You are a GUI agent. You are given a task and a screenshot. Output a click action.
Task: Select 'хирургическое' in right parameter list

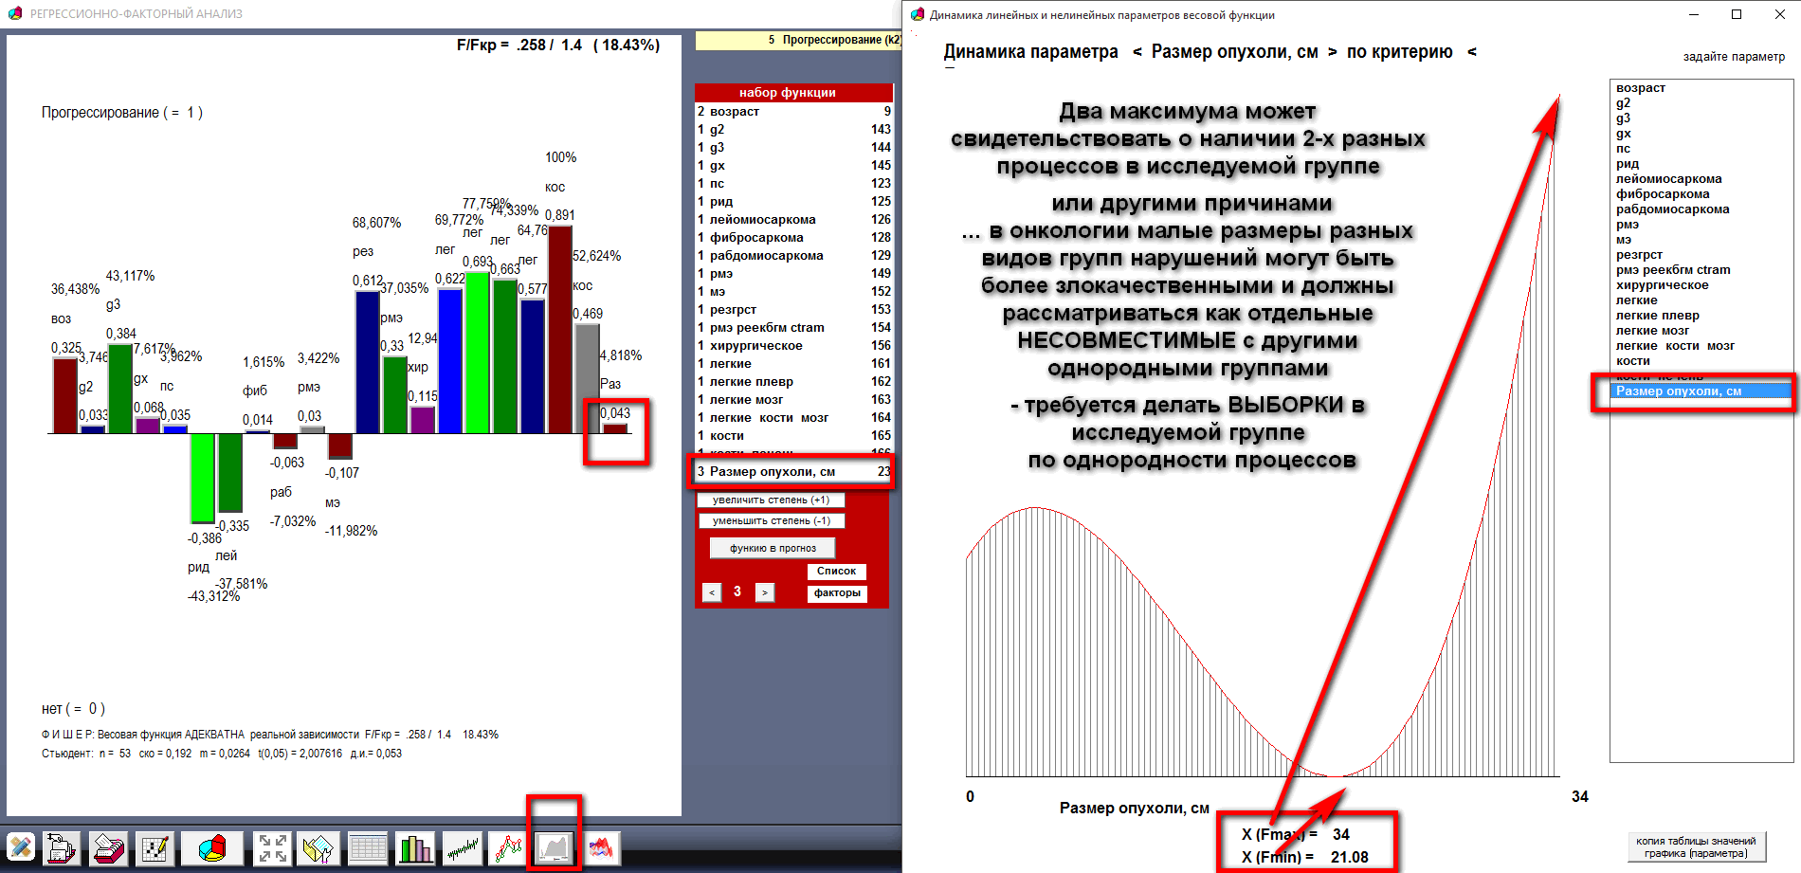[x=1662, y=285]
